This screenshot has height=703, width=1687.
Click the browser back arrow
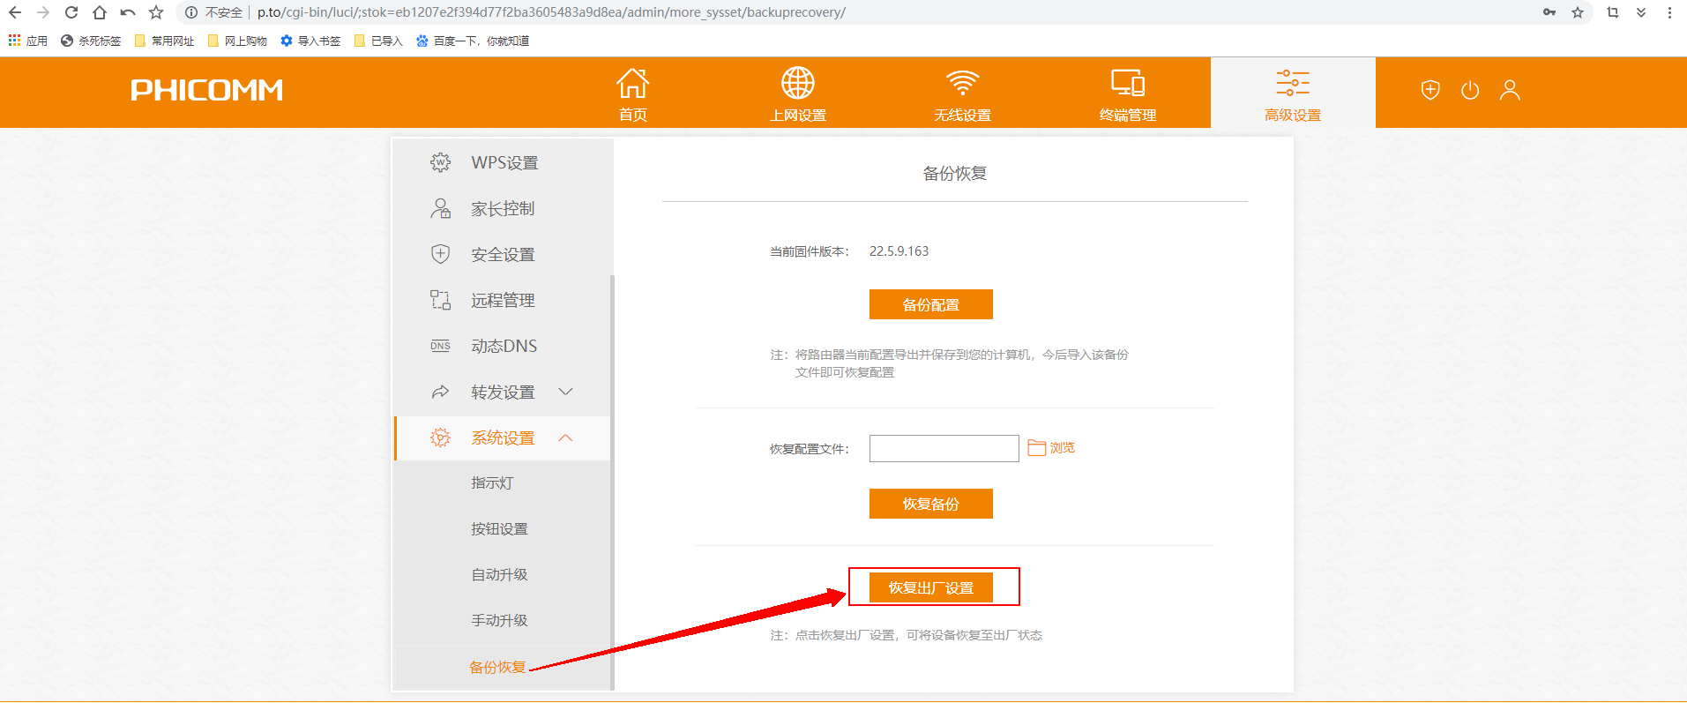point(15,12)
